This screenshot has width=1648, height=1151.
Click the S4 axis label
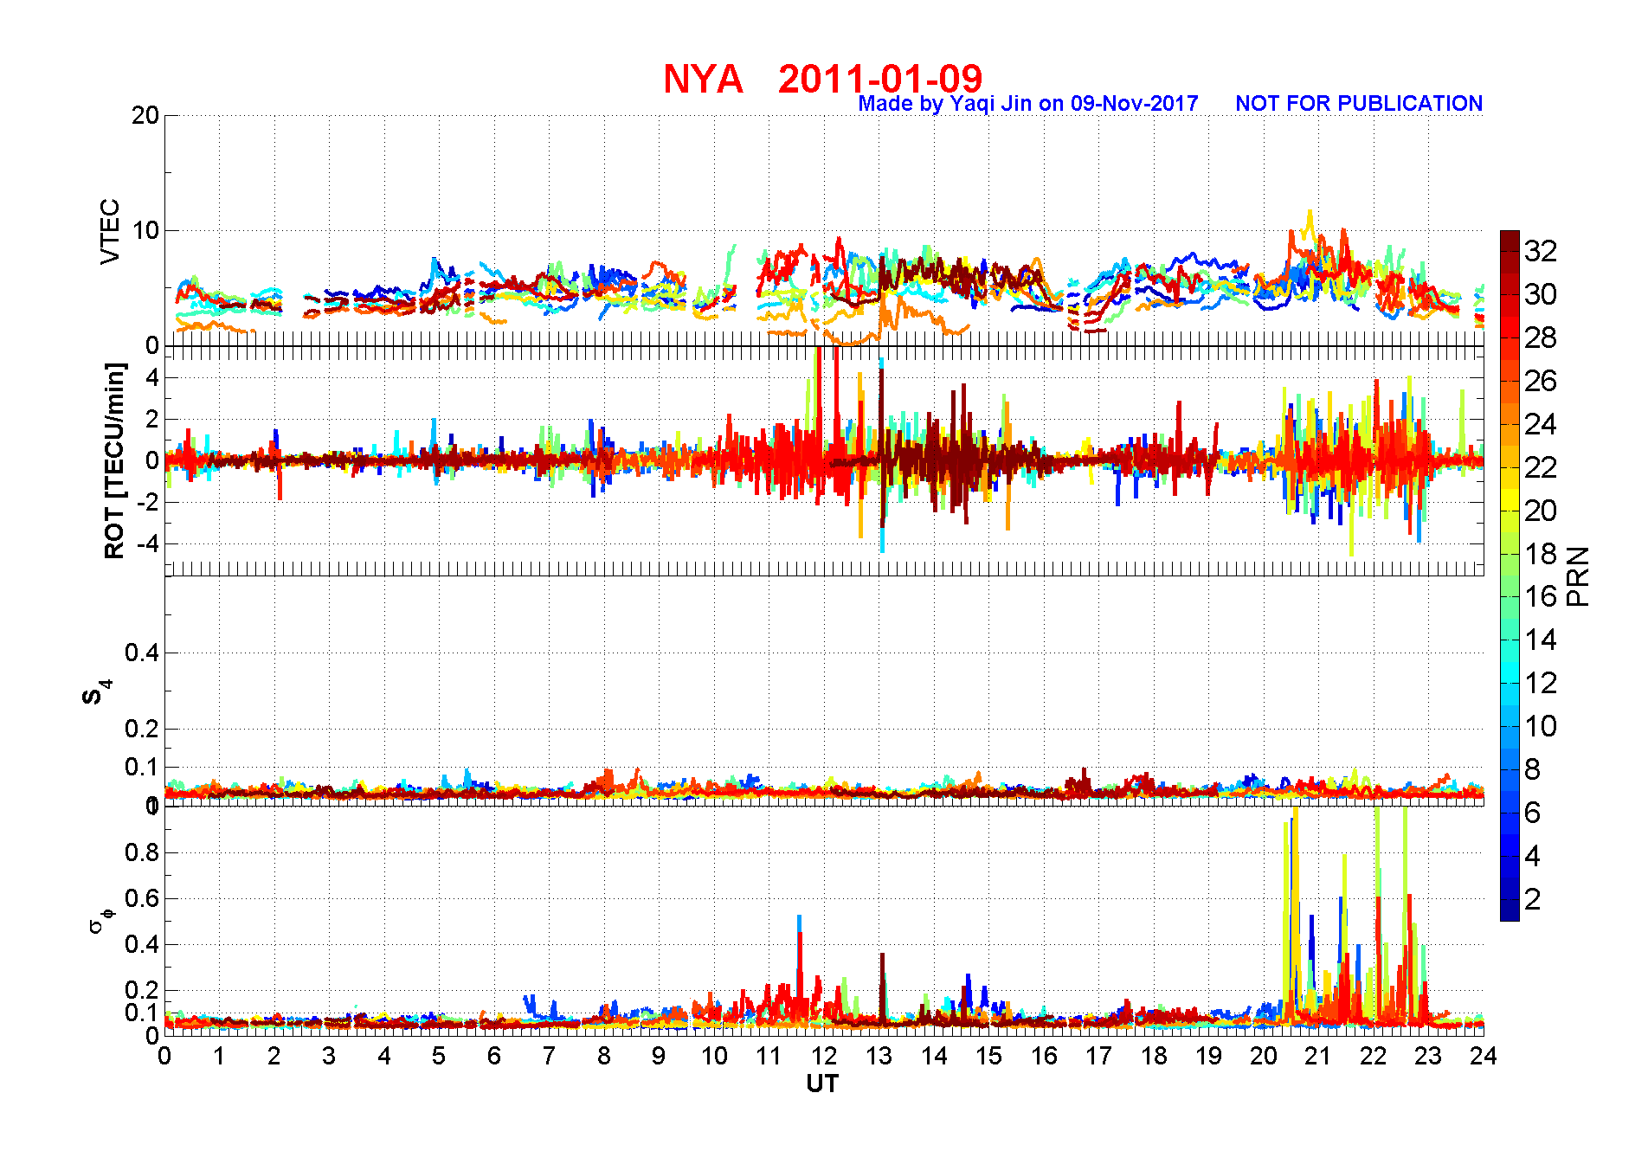tap(97, 692)
